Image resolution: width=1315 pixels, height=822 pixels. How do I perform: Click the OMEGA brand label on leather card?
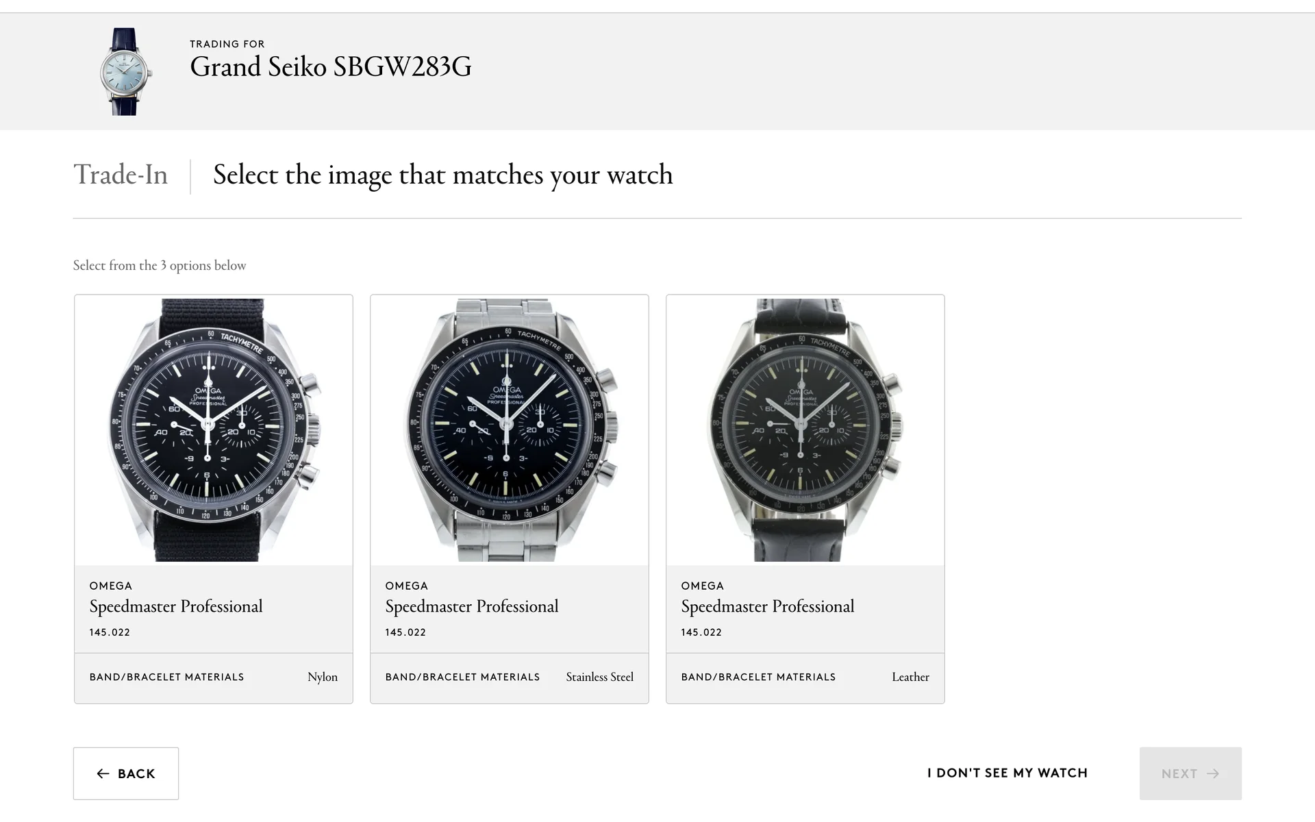click(702, 586)
